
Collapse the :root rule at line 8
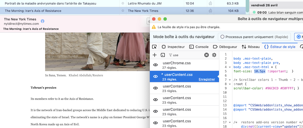tap(230, 84)
